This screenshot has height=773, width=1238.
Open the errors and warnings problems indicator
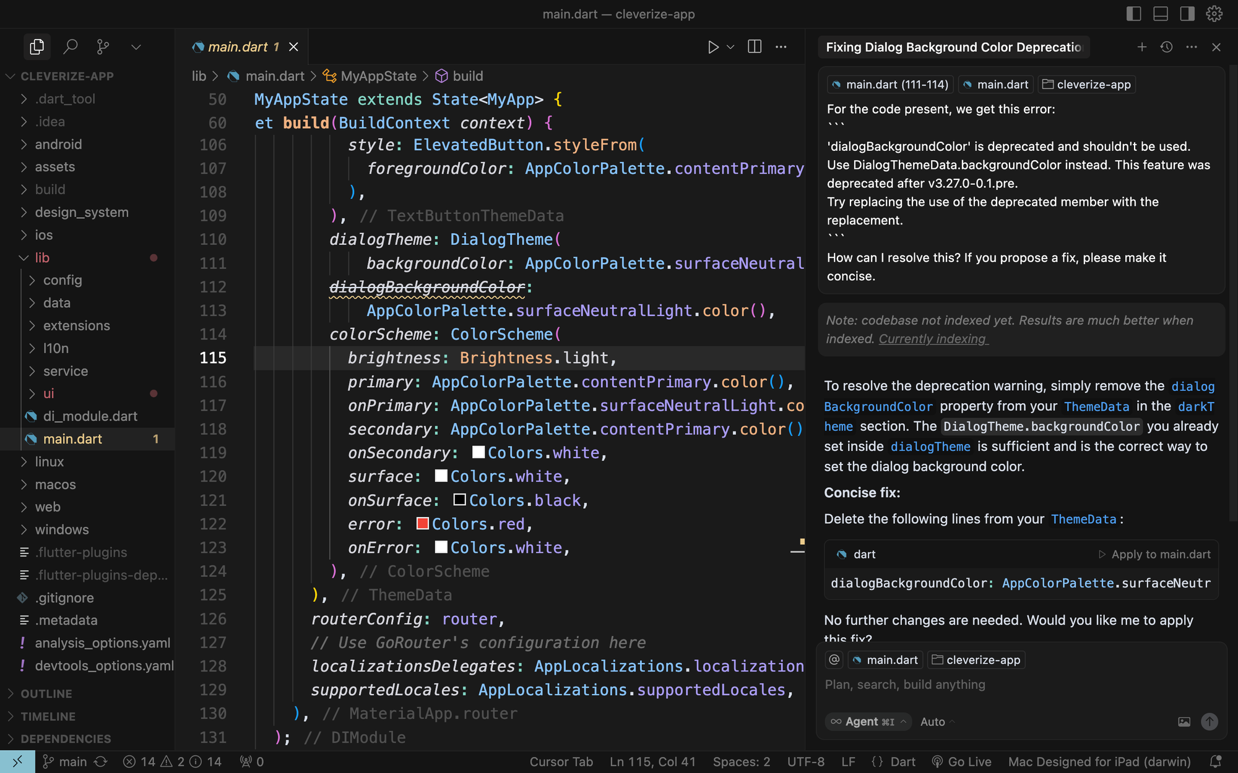(x=172, y=762)
